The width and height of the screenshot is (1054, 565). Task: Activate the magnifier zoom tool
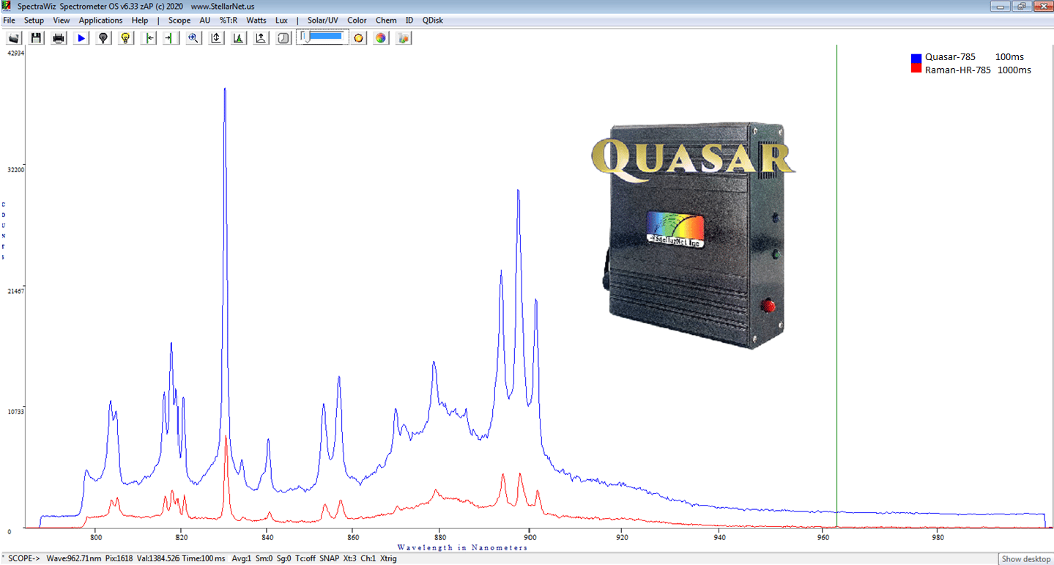tap(193, 37)
